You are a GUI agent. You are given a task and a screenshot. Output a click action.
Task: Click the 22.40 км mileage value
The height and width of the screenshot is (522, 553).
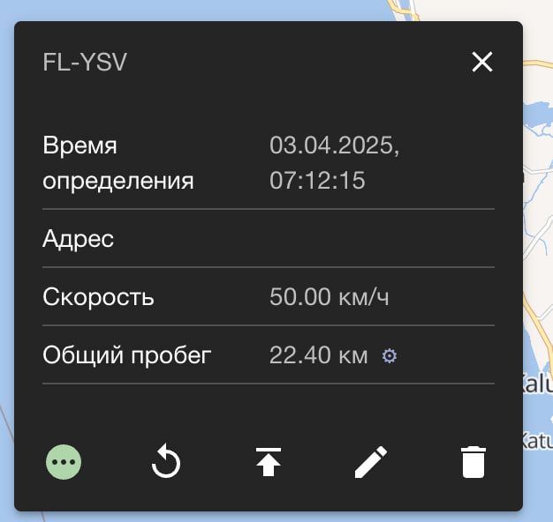coord(318,356)
